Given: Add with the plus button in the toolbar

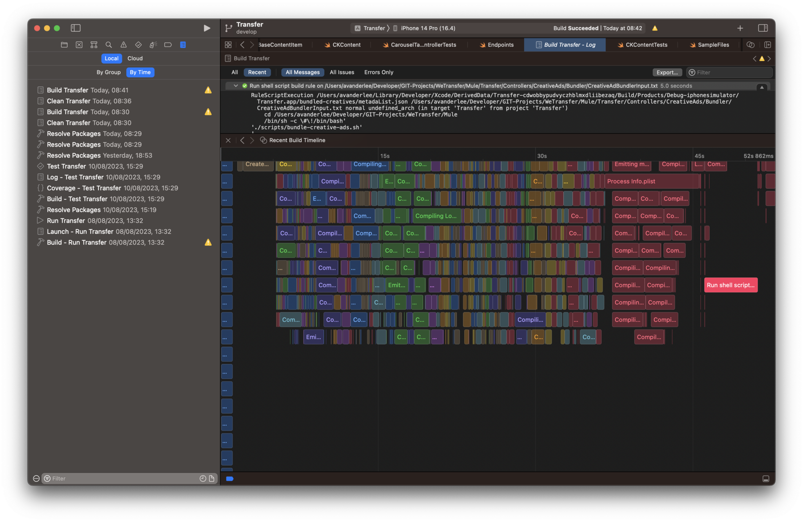Looking at the screenshot, I should 740,28.
